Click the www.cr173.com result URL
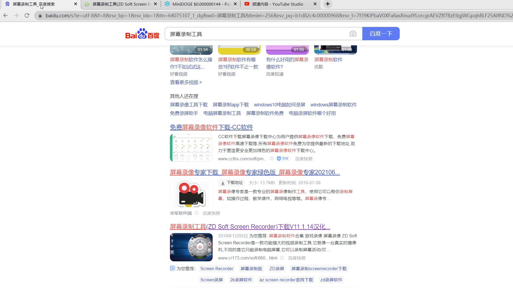 coord(247,258)
